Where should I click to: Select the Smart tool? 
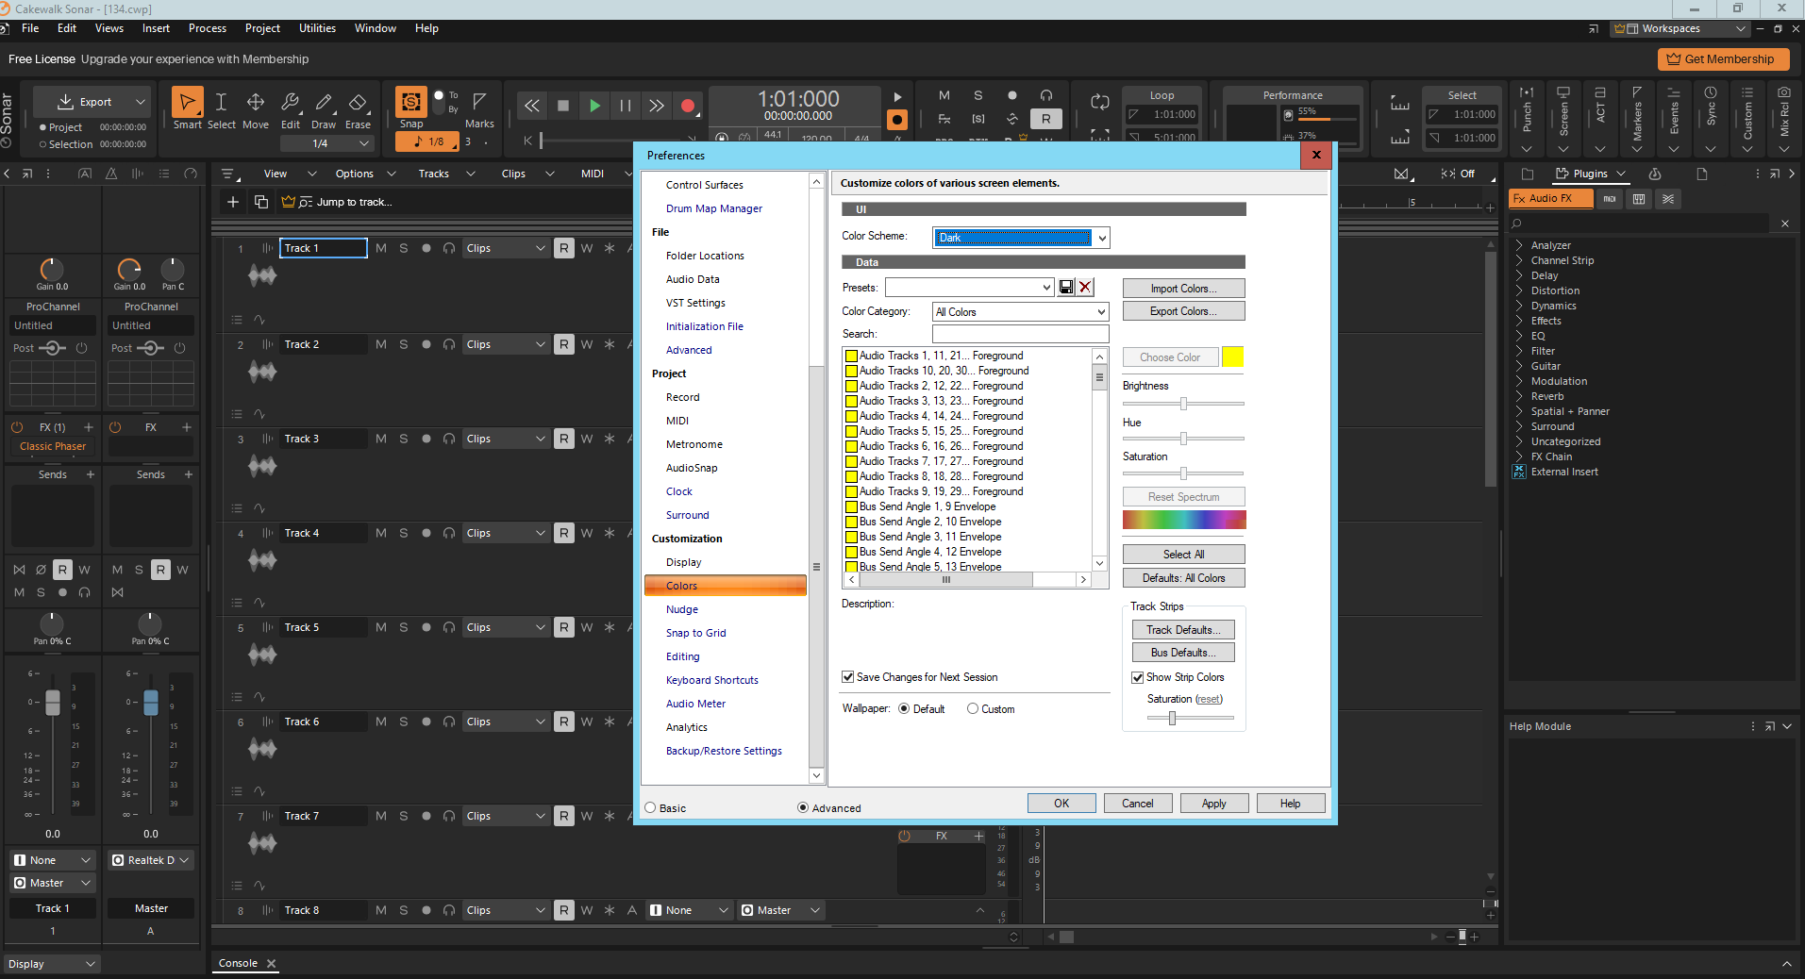pyautogui.click(x=187, y=108)
